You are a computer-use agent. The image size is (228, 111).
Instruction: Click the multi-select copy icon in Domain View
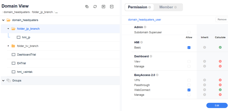87,7
